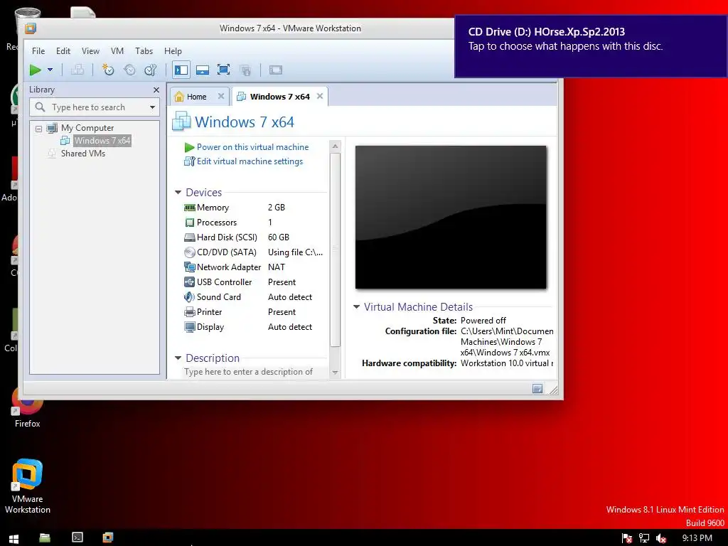The height and width of the screenshot is (546, 728).
Task: Select Windows 7 x64 in the Library tree
Action: pyautogui.click(x=102, y=141)
